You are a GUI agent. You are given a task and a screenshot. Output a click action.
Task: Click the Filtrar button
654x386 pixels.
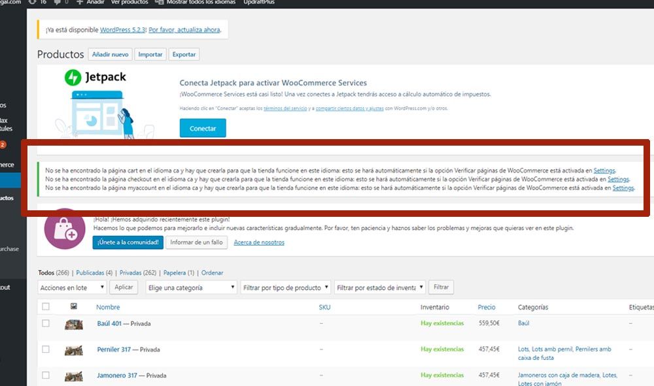click(x=441, y=287)
